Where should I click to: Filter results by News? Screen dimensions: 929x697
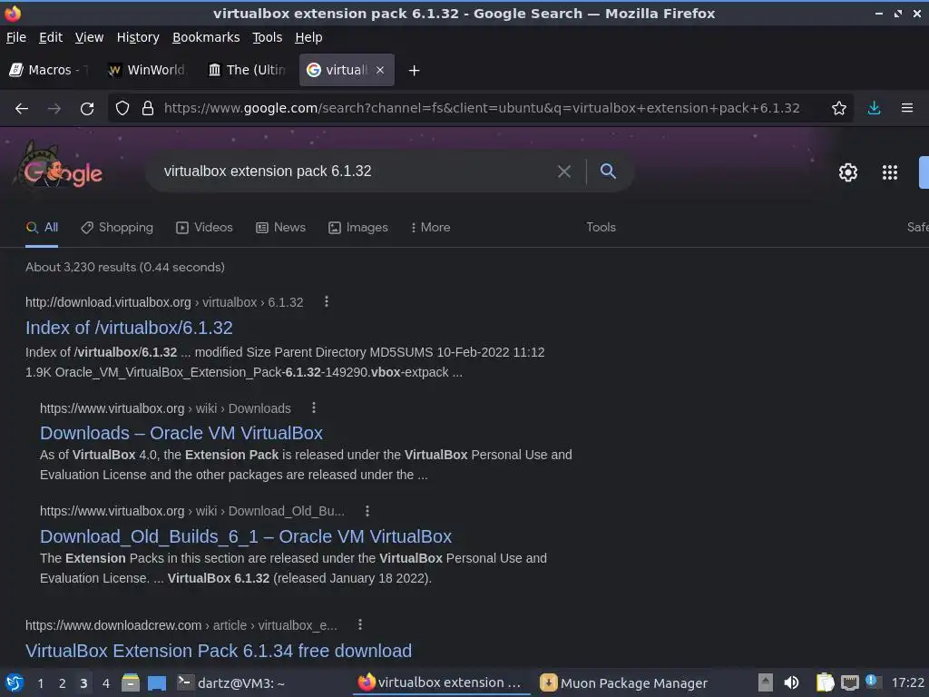click(x=281, y=228)
